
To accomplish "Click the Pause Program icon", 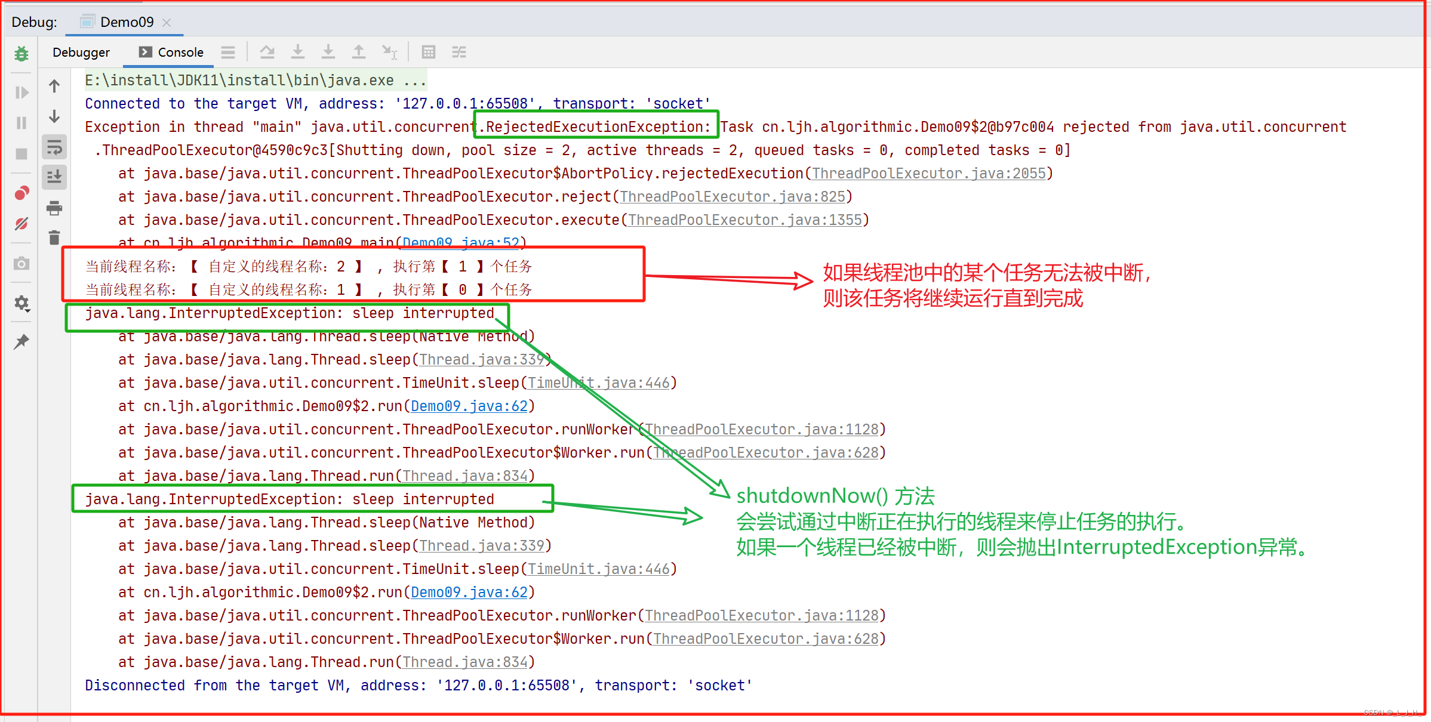I will coord(21,123).
